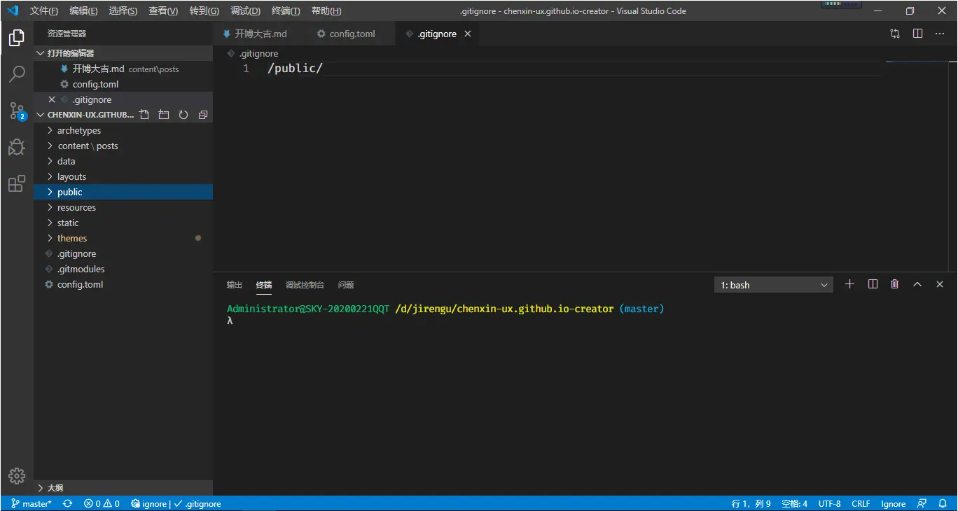Select the 终端 panel tab
The image size is (958, 511).
(x=264, y=285)
